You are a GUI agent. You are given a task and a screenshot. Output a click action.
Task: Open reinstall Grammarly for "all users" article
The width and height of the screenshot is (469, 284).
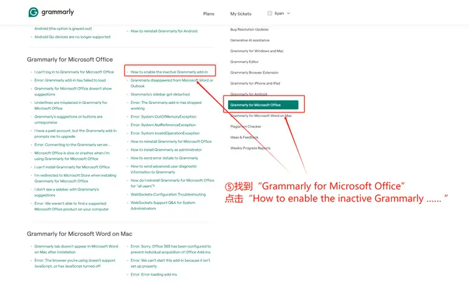pyautogui.click(x=172, y=183)
